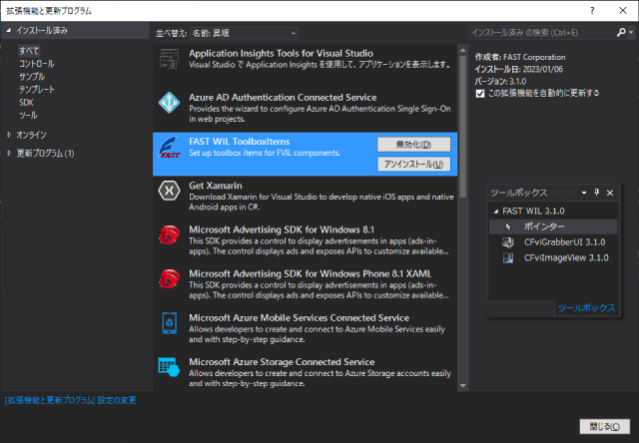Image resolution: width=639 pixels, height=443 pixels.
Task: Click the CFviImageView picture icon
Action: pyautogui.click(x=508, y=257)
